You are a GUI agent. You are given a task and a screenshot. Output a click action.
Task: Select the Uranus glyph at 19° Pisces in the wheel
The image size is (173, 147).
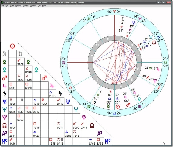[x=134, y=22]
